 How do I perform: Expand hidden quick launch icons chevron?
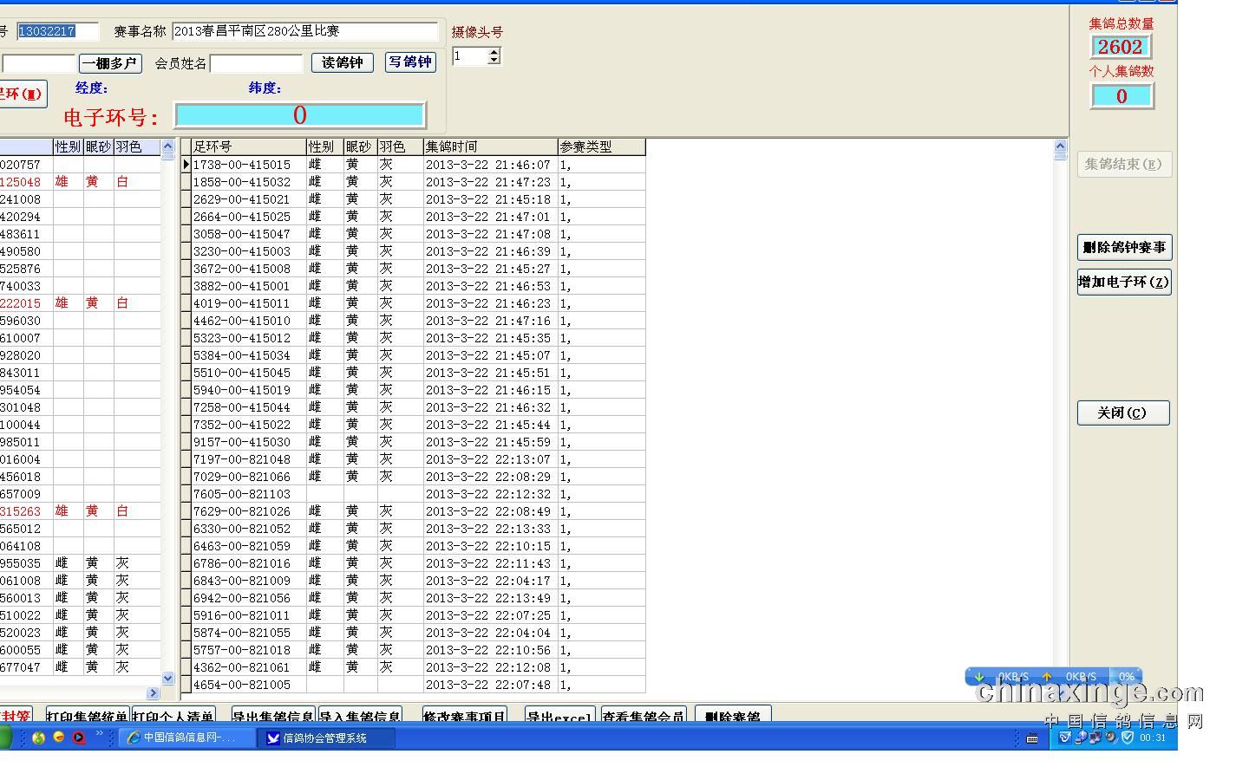(99, 734)
